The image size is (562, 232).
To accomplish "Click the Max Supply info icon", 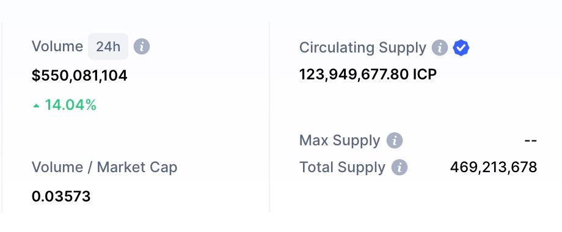I will coord(395,140).
